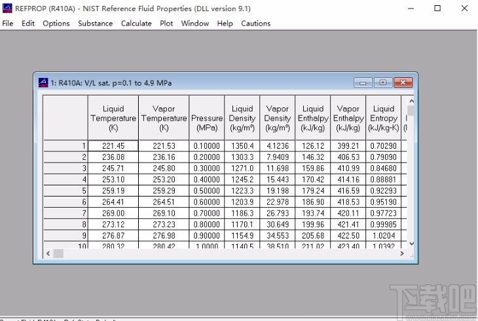The height and width of the screenshot is (321, 478).
Task: Open the Window menu
Action: point(194,24)
